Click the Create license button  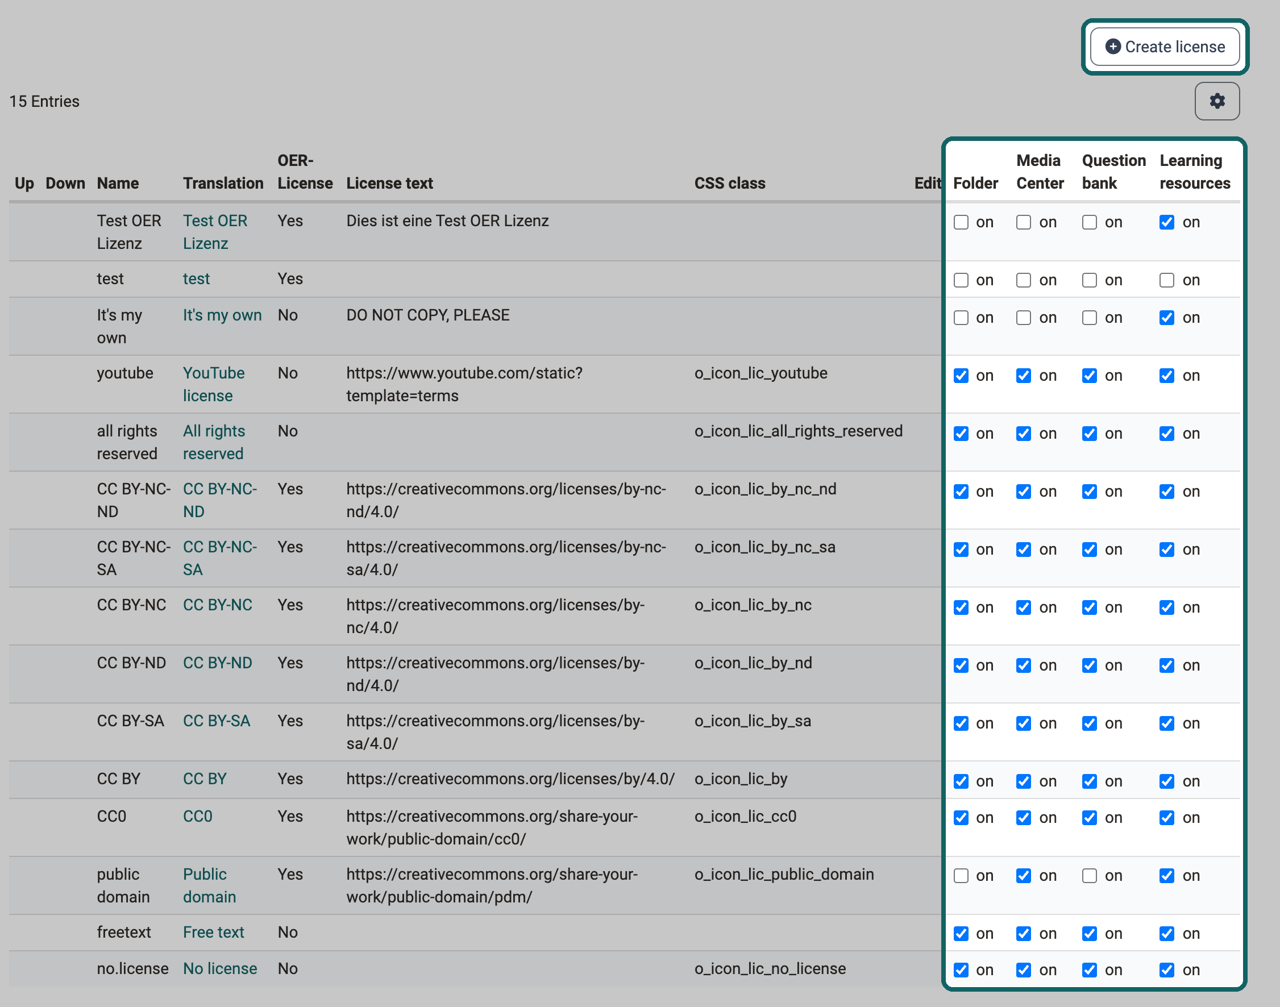(1165, 47)
